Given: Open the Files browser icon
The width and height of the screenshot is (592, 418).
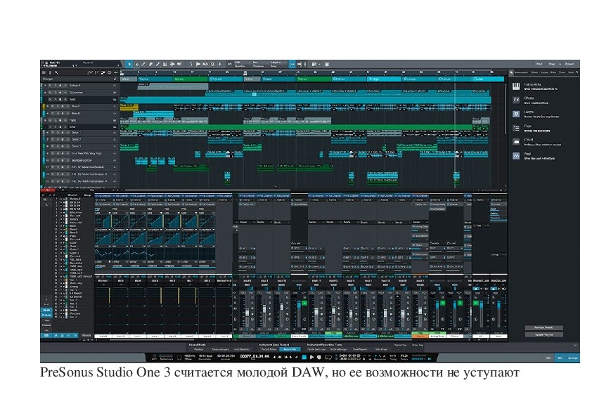Looking at the screenshot, I should 516,128.
